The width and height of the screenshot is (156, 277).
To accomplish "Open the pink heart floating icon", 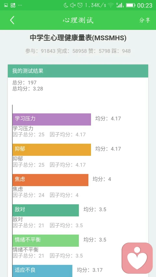I will (x=137, y=258).
